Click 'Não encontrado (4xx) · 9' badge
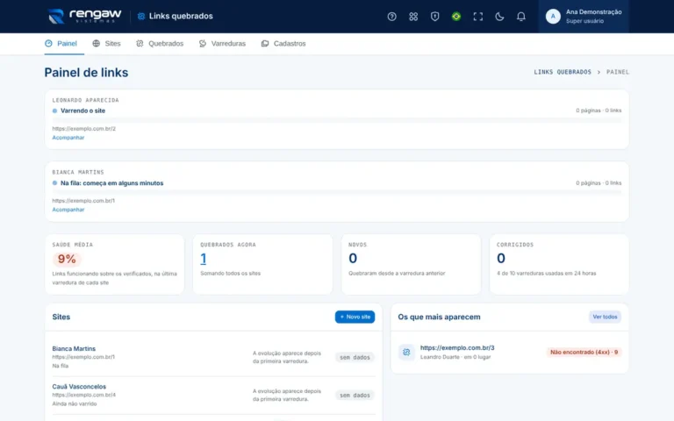Viewport: 674px width, 421px height. (x=584, y=353)
